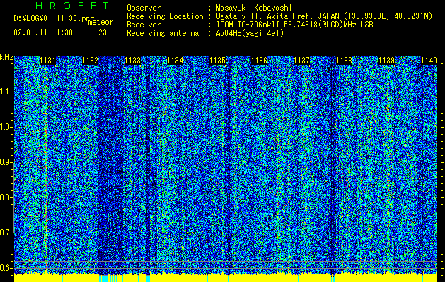Click the Observer field label
Screen dimensions: 445x282
click(144, 8)
